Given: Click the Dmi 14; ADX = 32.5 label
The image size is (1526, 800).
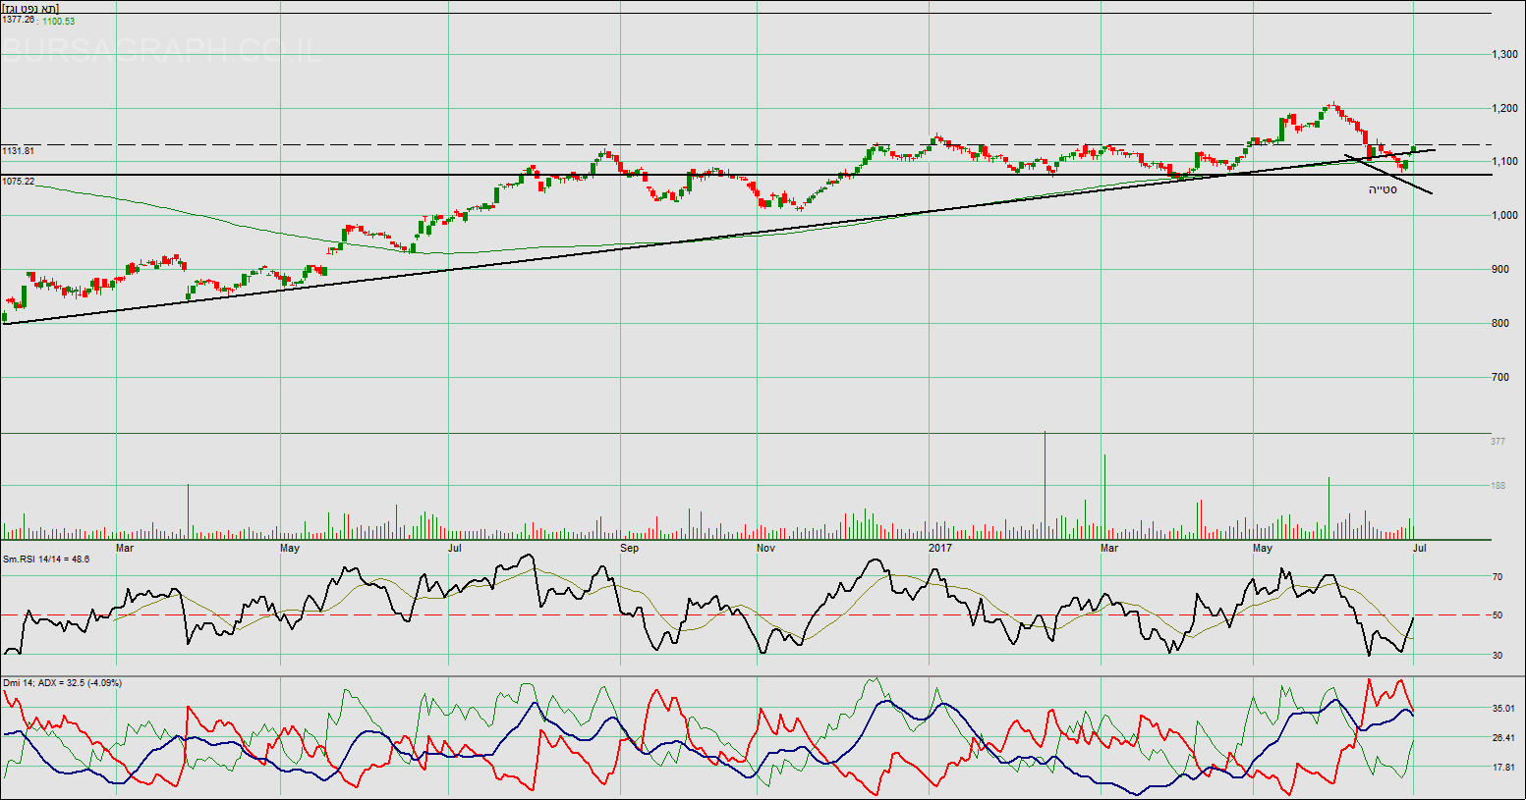Looking at the screenshot, I should 63,683.
